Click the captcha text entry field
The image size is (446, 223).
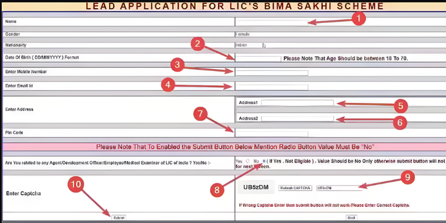click(x=337, y=188)
